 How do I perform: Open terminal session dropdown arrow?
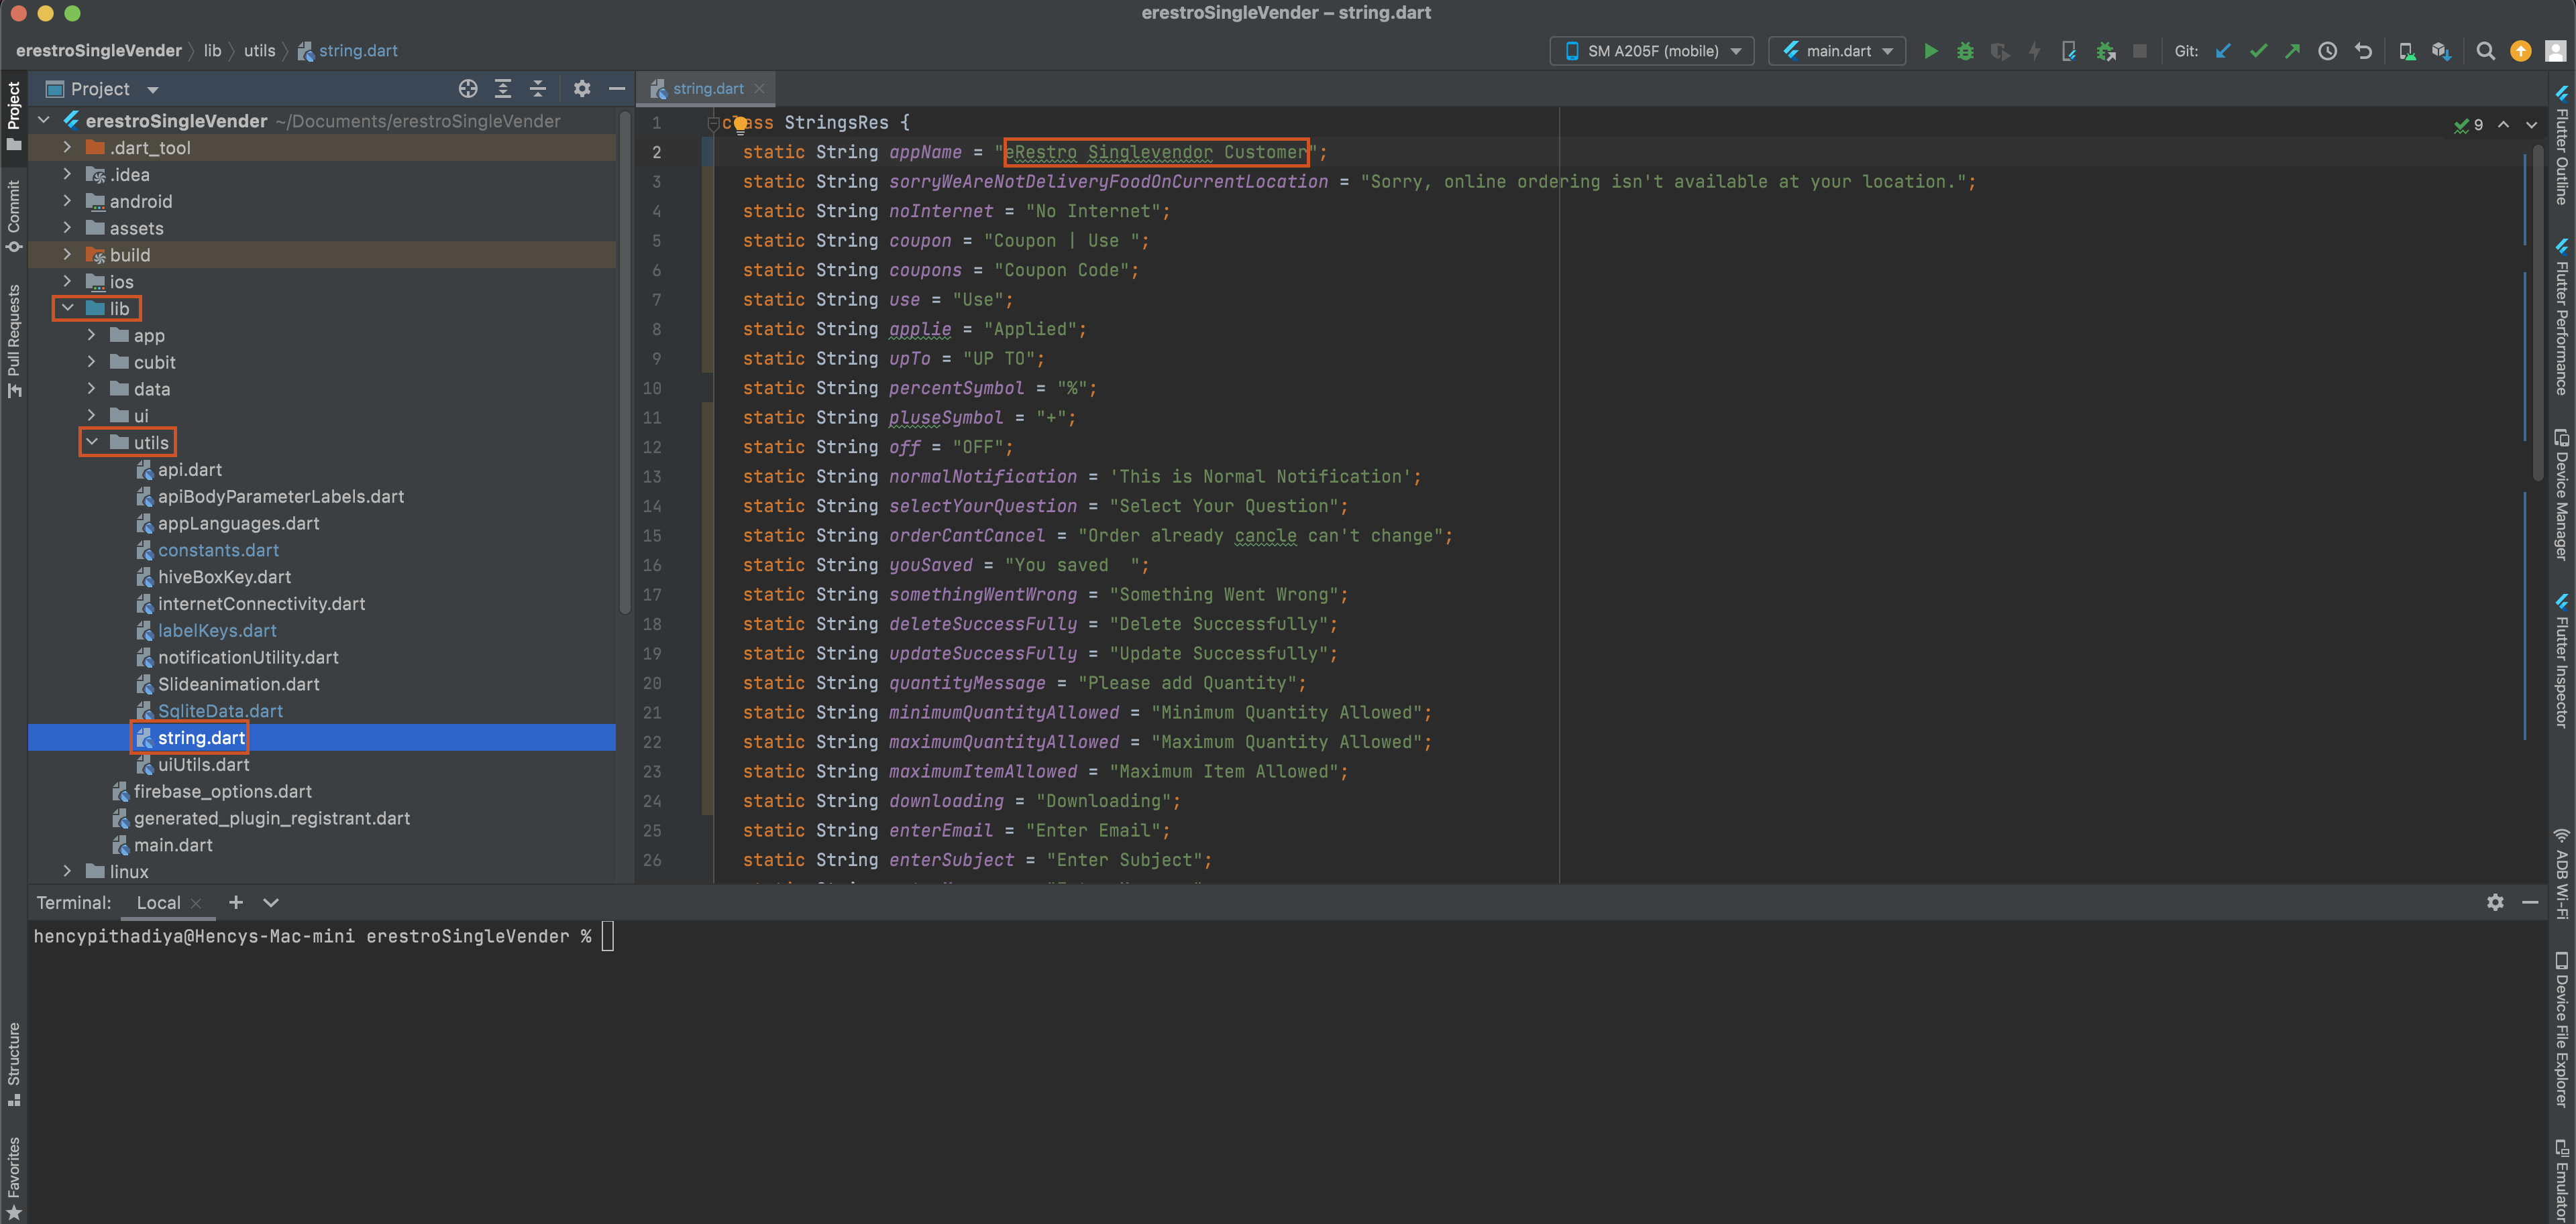pos(271,902)
